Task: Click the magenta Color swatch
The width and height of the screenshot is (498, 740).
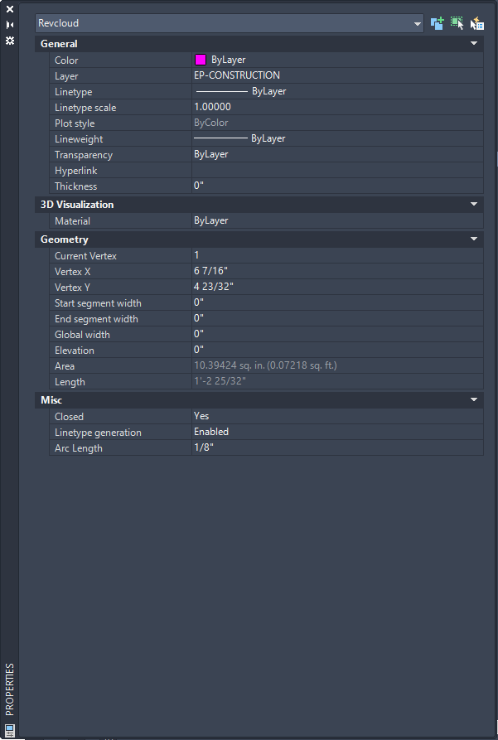Action: pos(201,60)
